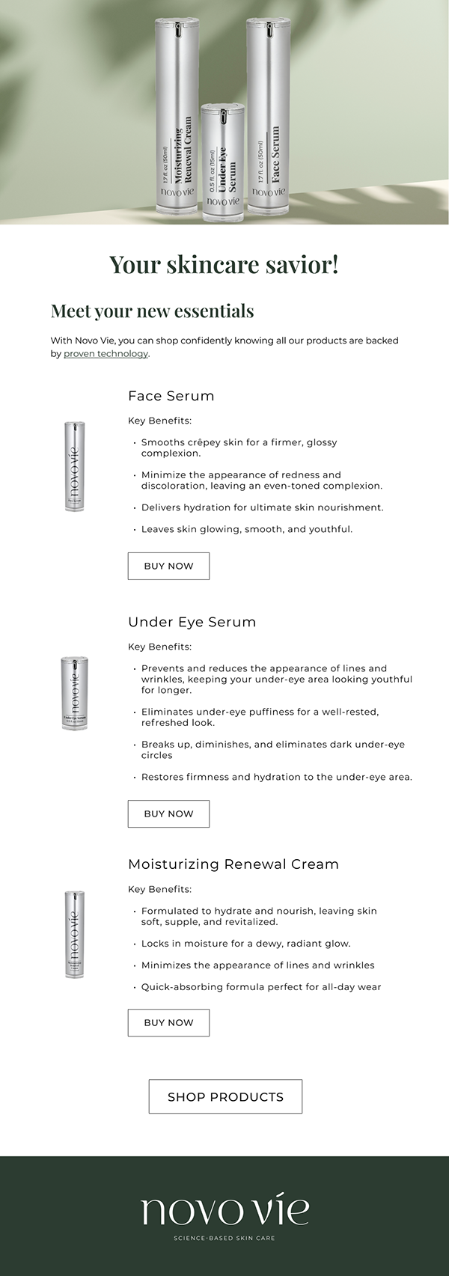This screenshot has height=1276, width=449.
Task: Click the Moisturizing Renewal Cream product thumbnail
Action: (74, 934)
